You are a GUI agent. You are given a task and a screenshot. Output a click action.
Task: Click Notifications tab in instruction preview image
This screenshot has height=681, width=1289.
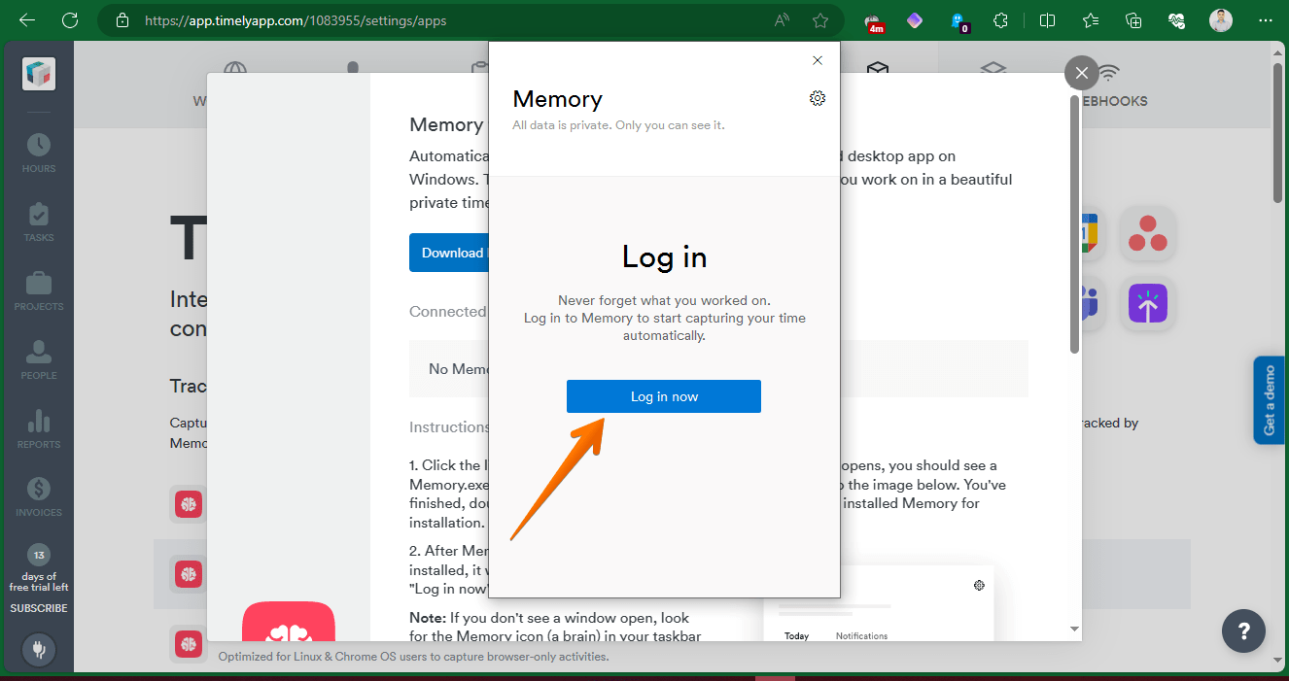861,636
